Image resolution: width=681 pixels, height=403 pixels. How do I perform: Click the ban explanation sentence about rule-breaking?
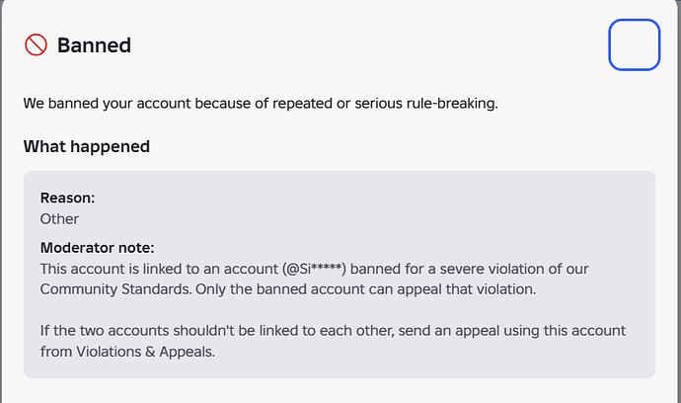[x=261, y=103]
